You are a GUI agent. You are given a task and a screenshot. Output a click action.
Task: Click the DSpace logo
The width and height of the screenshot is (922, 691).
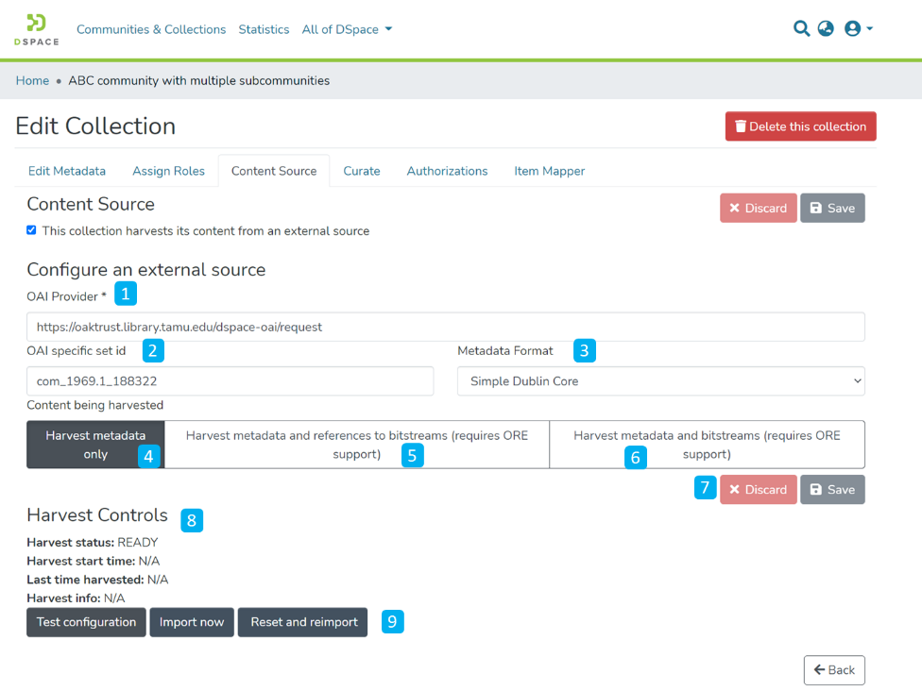pos(36,29)
